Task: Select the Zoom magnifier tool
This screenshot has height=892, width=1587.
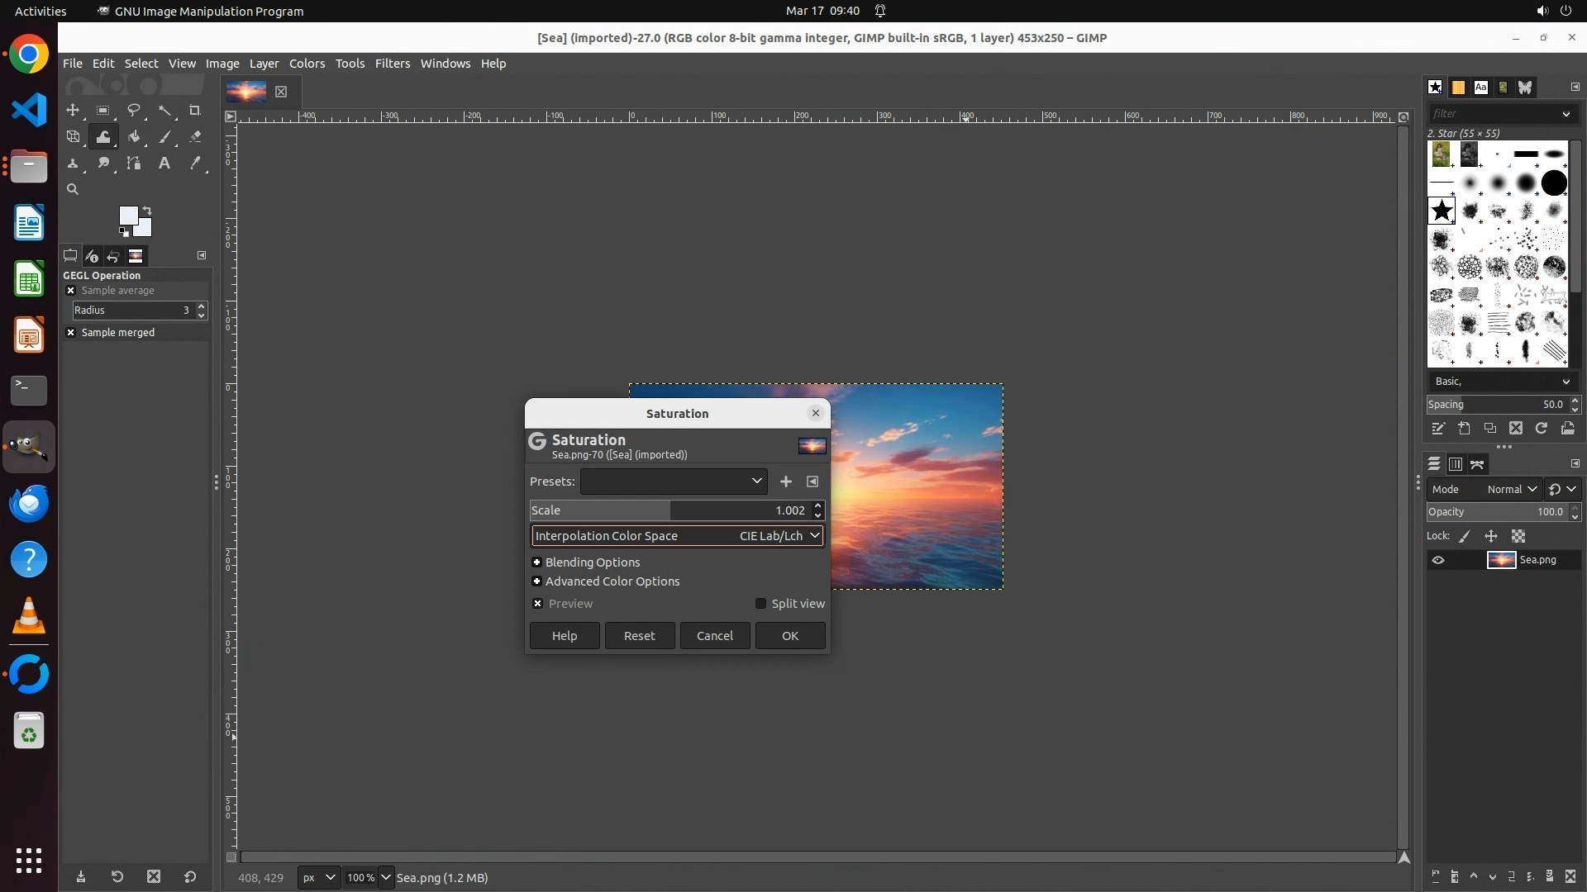Action: 73,190
